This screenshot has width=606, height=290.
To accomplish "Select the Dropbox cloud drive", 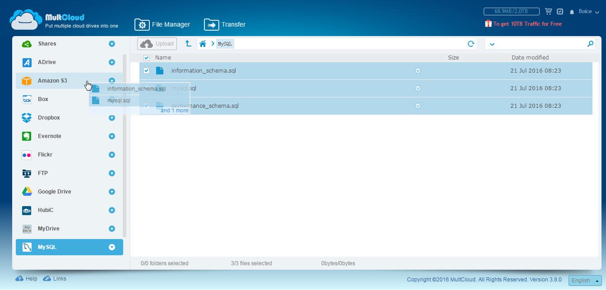I will tap(49, 118).
